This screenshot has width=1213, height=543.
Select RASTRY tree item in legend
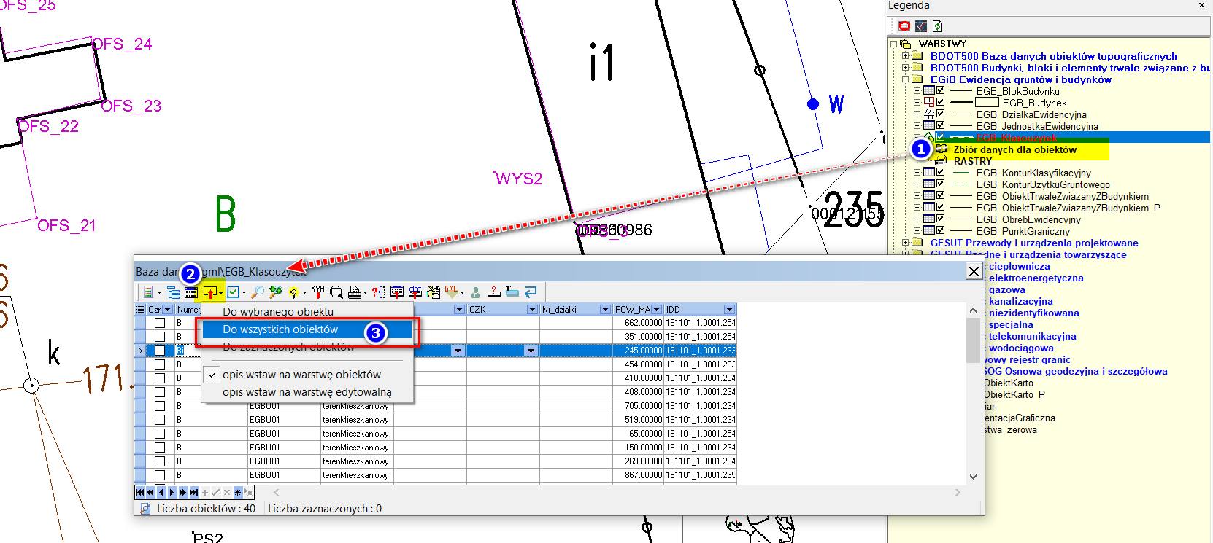973,161
